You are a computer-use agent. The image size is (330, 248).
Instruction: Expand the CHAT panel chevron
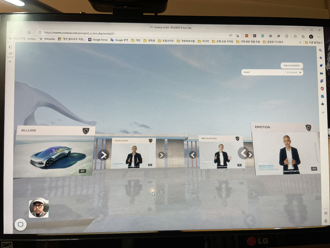click(x=300, y=73)
